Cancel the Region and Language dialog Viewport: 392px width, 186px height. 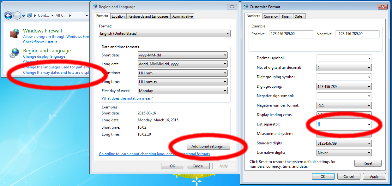coord(198,166)
